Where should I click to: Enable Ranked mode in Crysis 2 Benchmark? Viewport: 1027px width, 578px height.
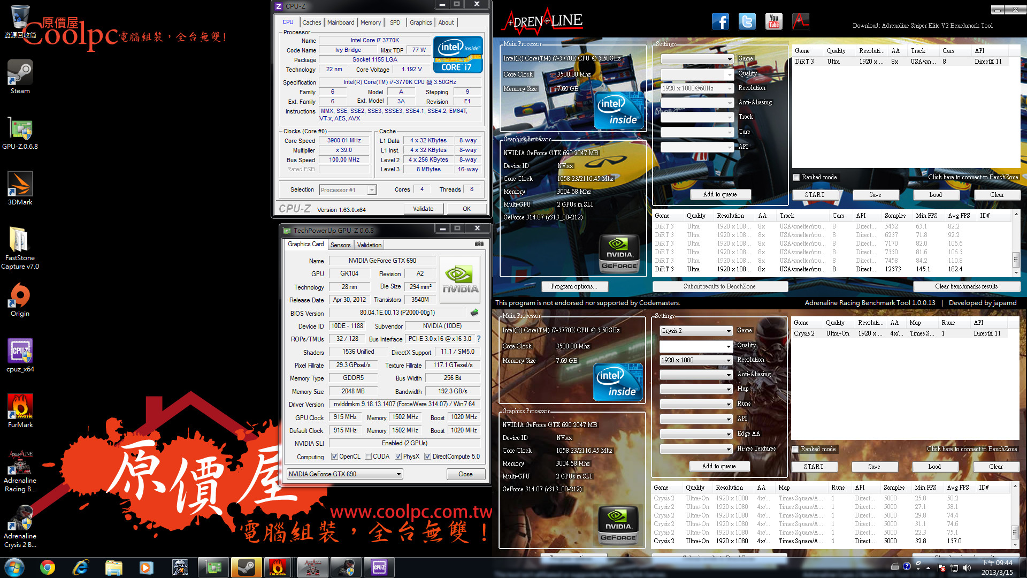coord(795,449)
